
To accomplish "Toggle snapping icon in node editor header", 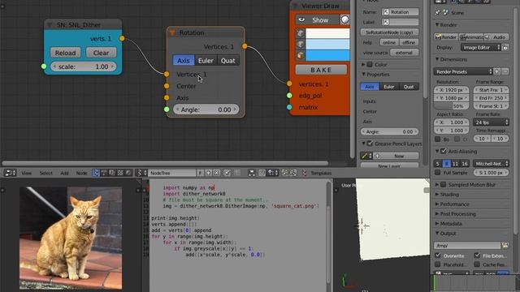I will click(262, 173).
